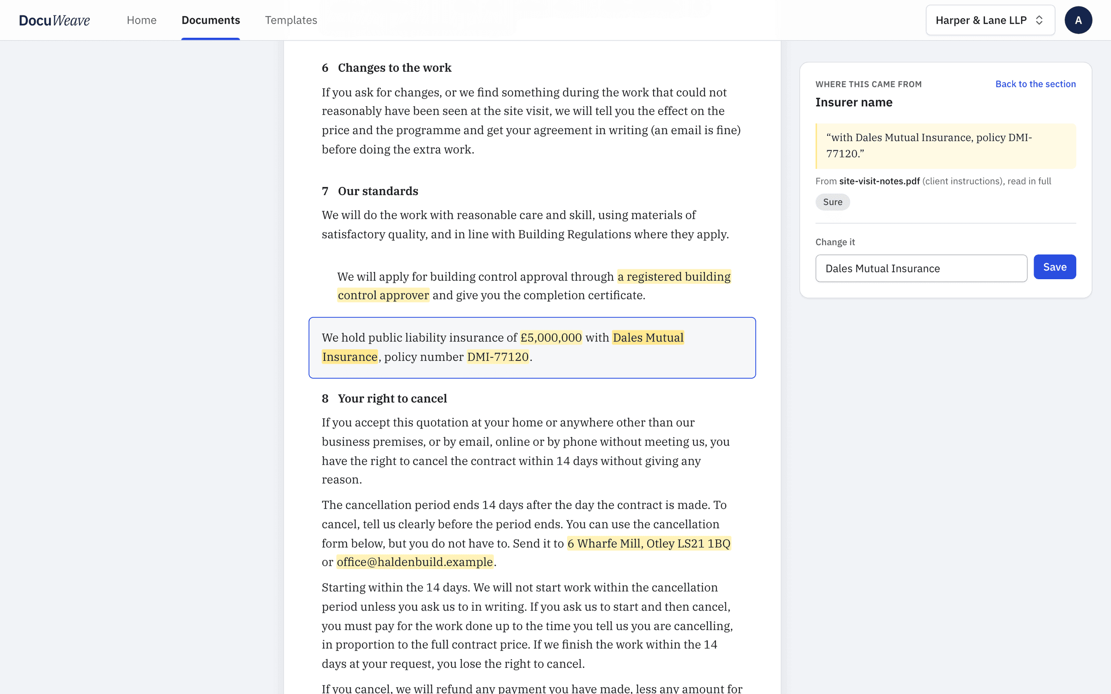The height and width of the screenshot is (694, 1111).
Task: Open the user avatar A menu
Action: [x=1078, y=20]
